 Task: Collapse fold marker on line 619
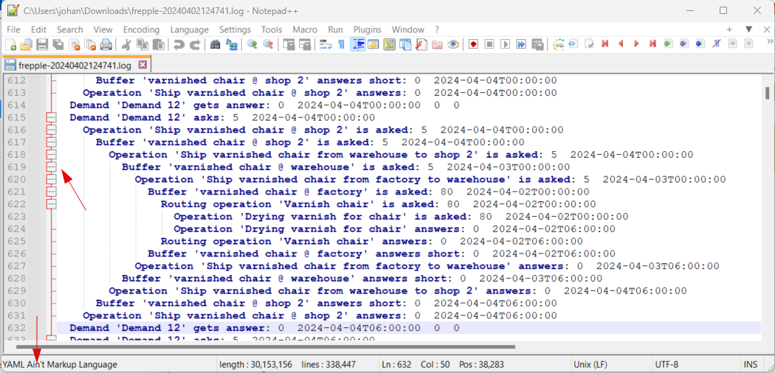pyautogui.click(x=51, y=167)
